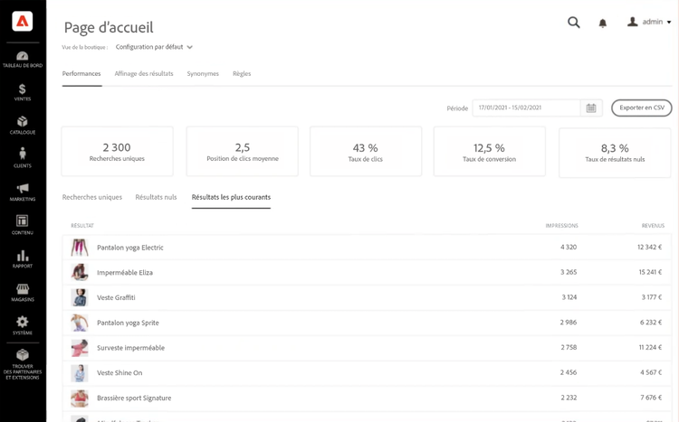Open the Marketing megaphone icon
679x422 pixels.
(23, 189)
